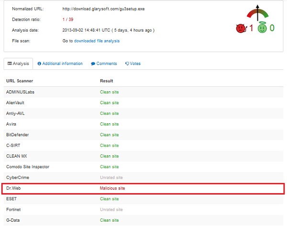287x227 pixels.
Task: Click the Comodo Site Inspector entry
Action: (x=28, y=166)
